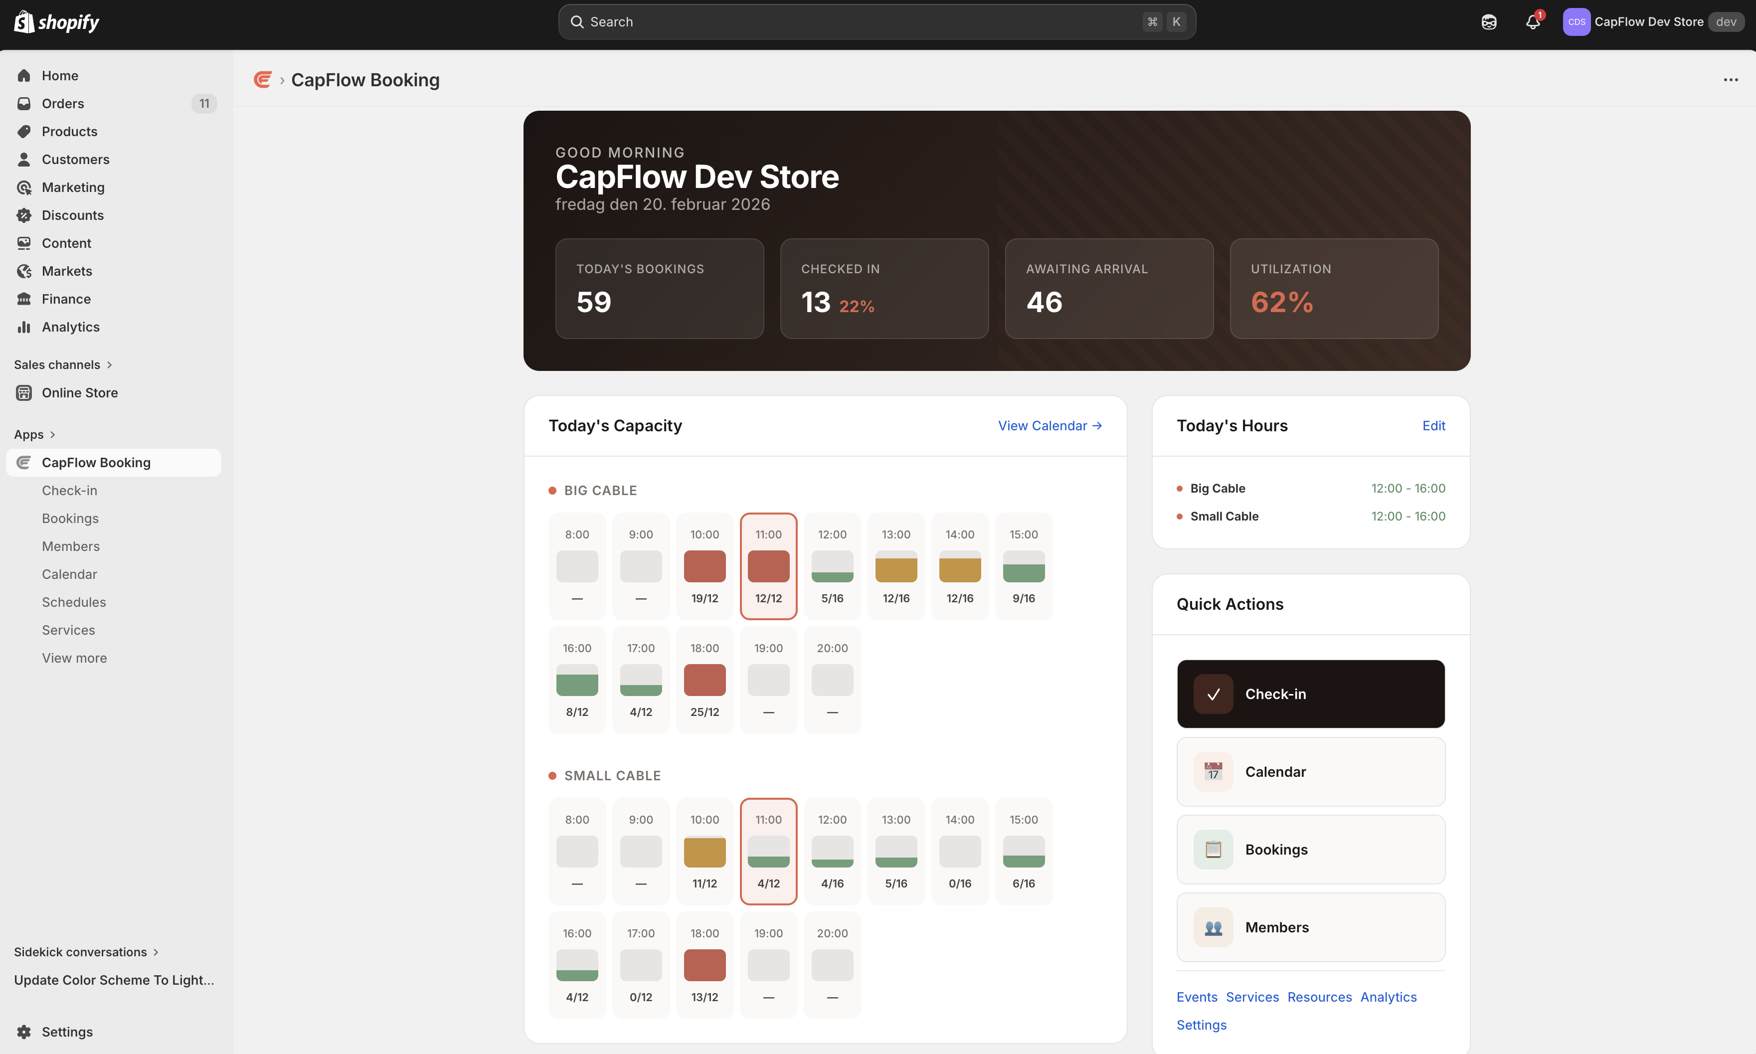Select the Online Store icon
The height and width of the screenshot is (1054, 1756).
[x=24, y=392]
